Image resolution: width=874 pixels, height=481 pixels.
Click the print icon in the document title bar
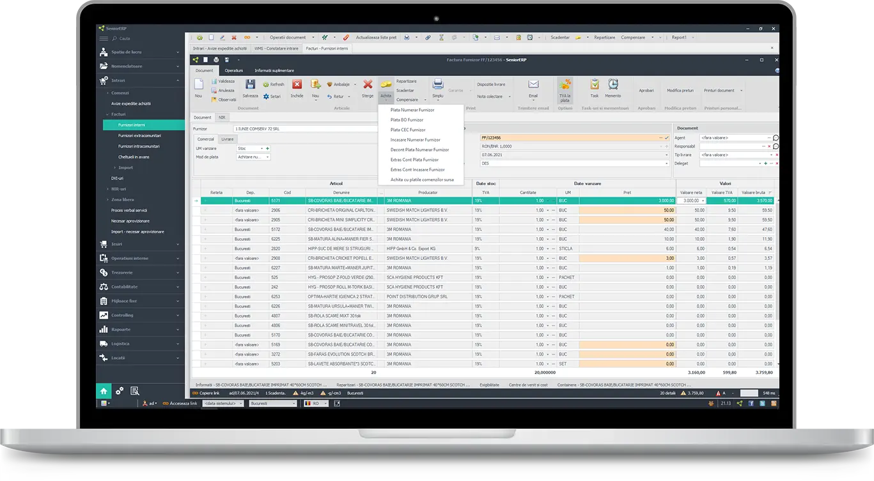pyautogui.click(x=216, y=60)
